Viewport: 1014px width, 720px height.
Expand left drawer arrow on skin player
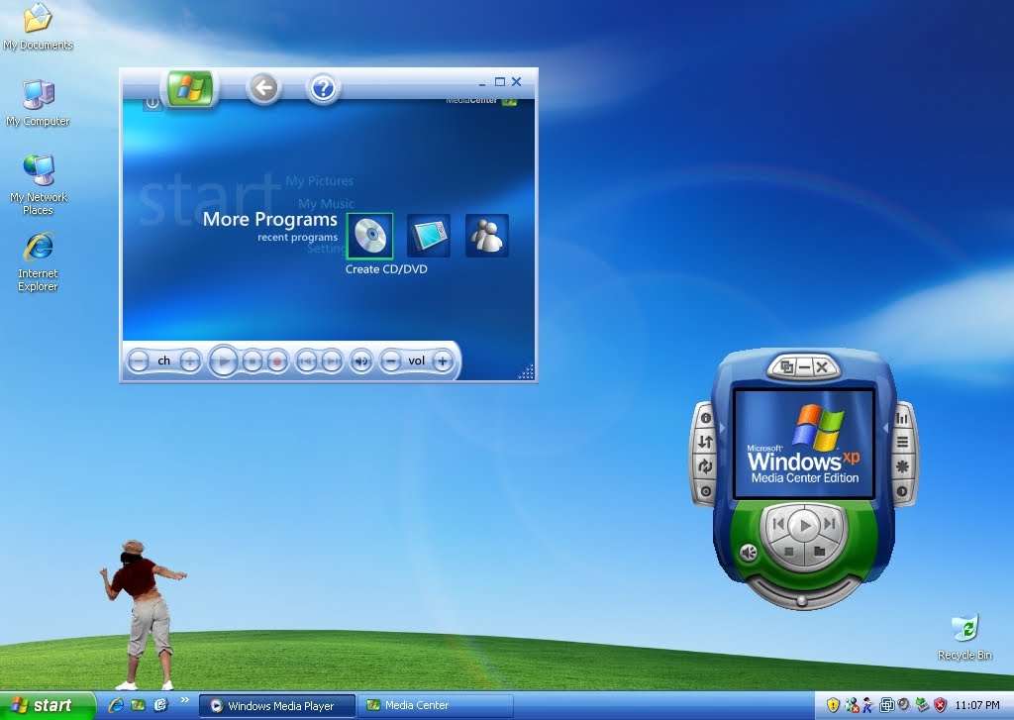pos(722,428)
